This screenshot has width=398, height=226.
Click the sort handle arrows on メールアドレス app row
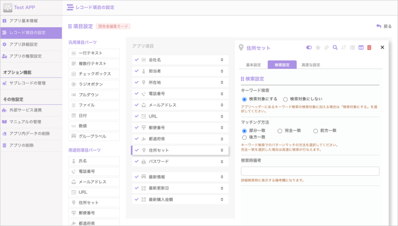point(222,105)
